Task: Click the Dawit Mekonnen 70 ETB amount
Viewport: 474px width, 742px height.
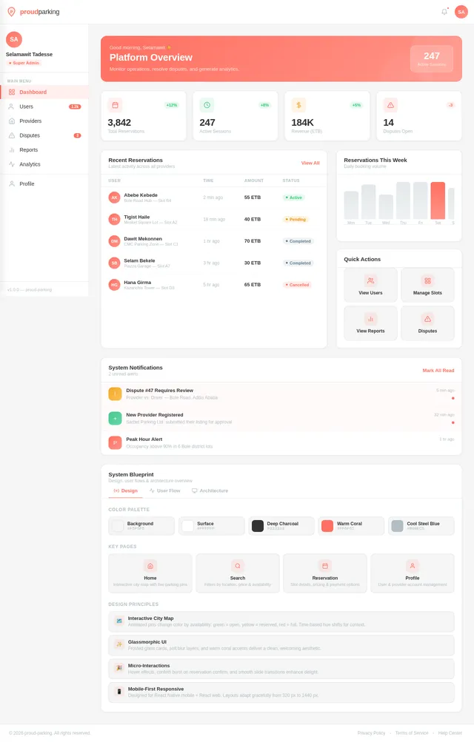Action: coord(253,241)
